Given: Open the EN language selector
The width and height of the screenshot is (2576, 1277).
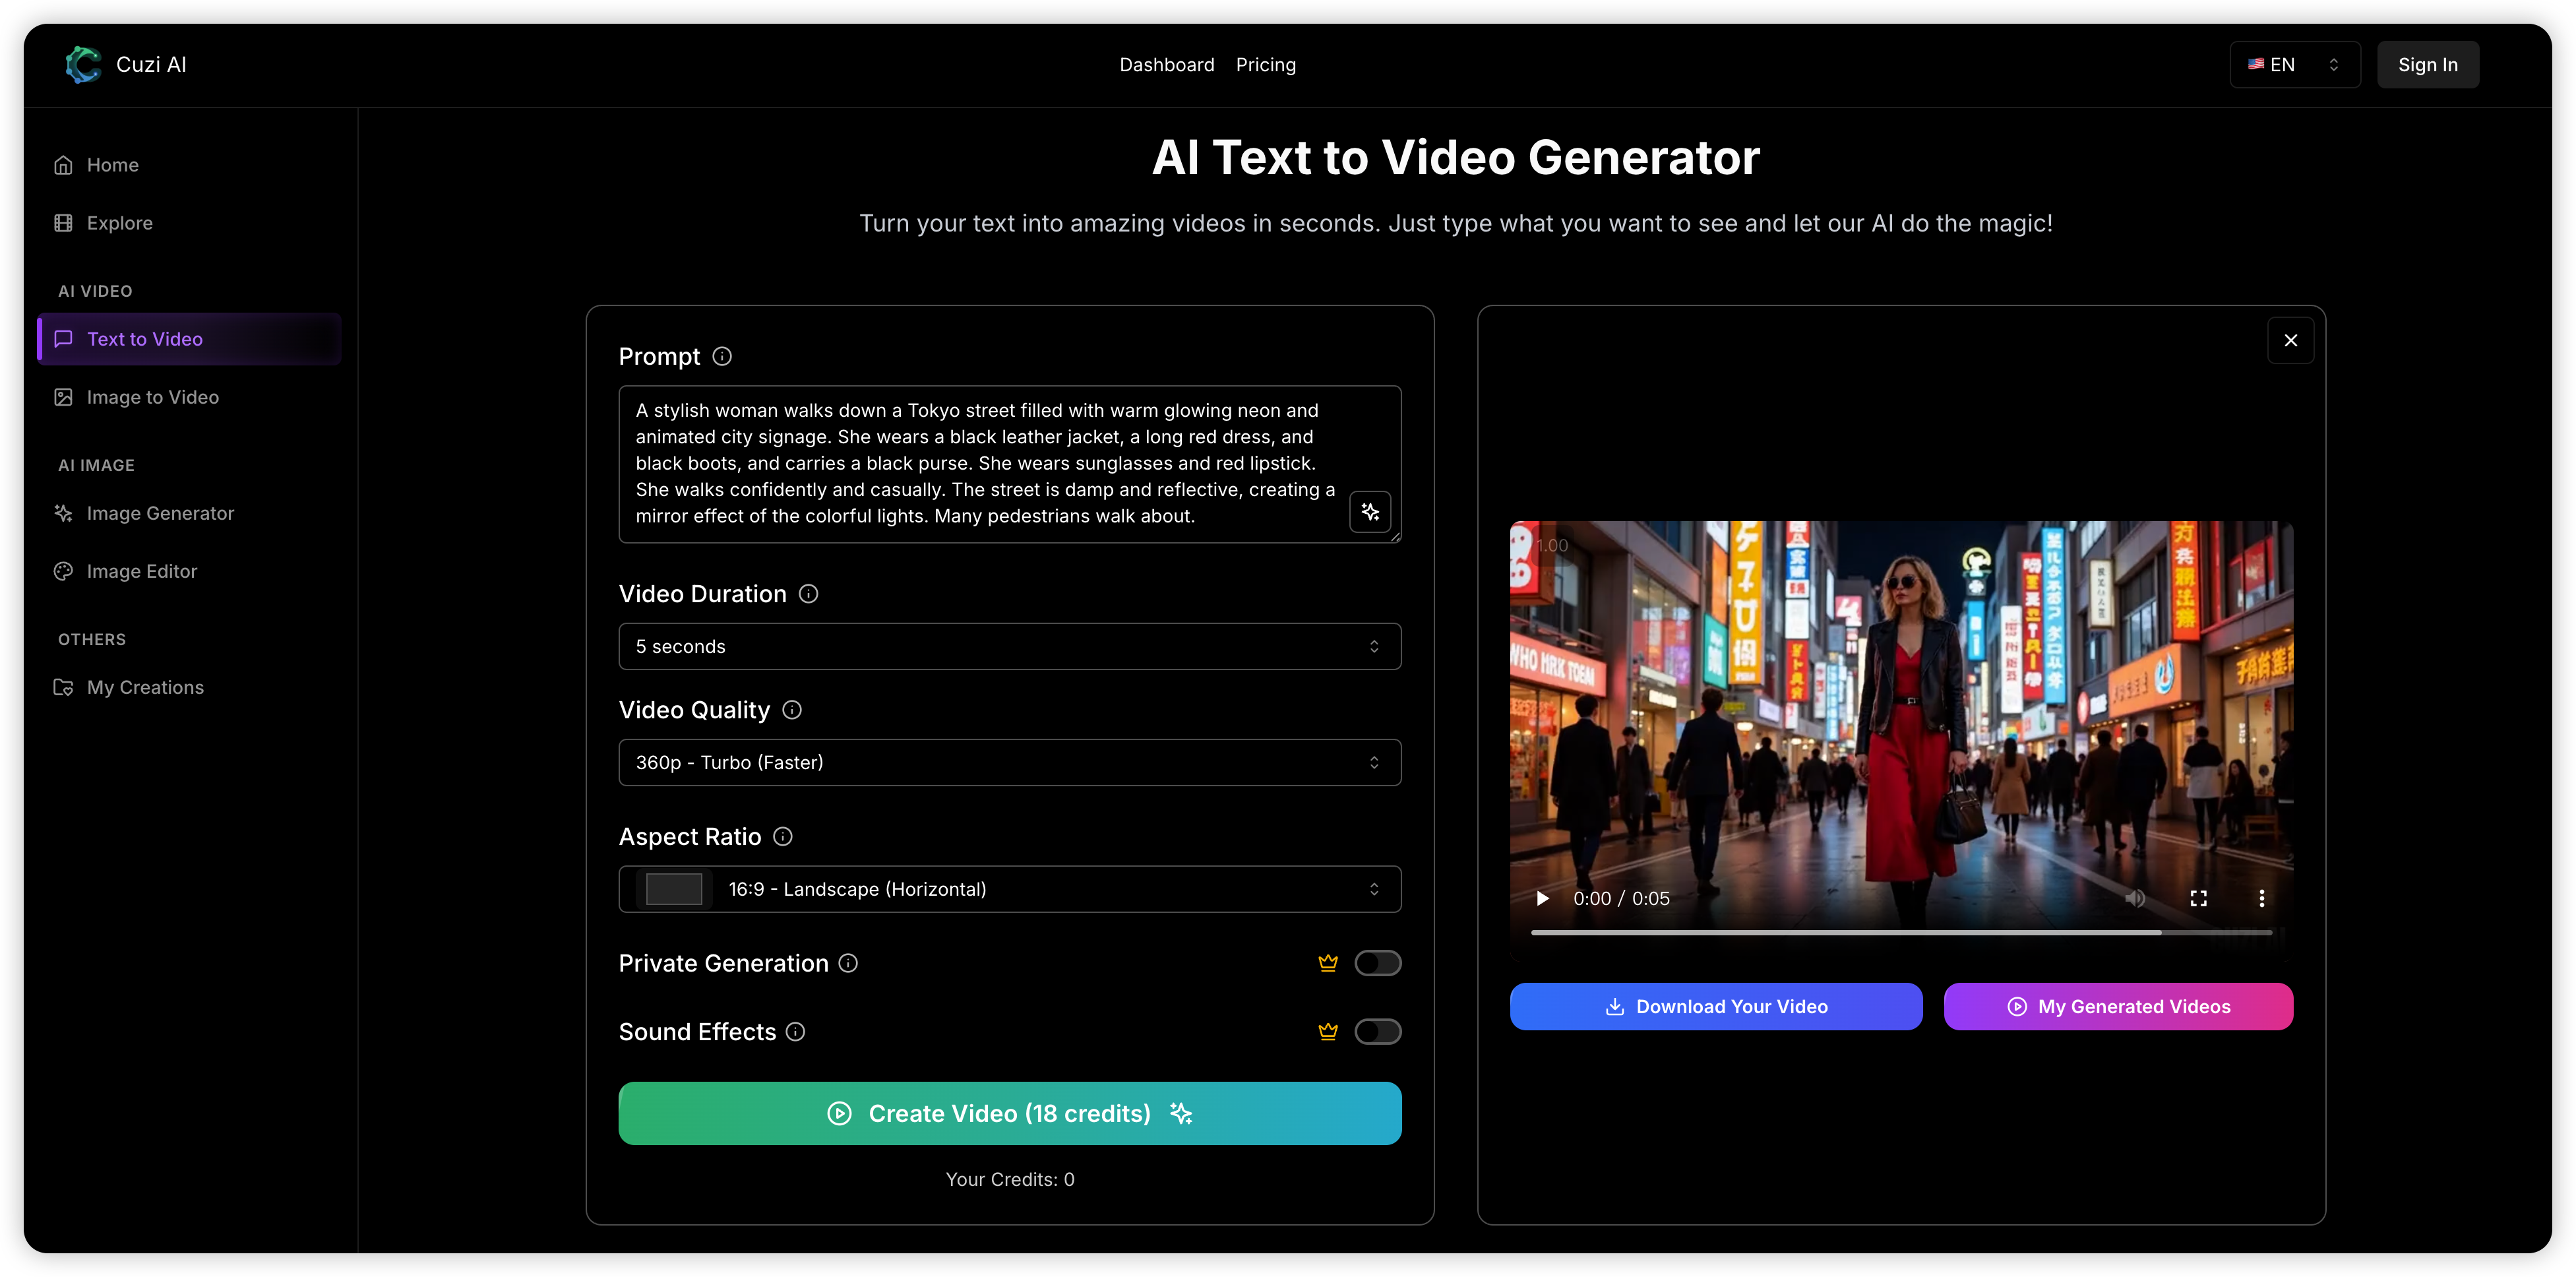Looking at the screenshot, I should click(2294, 65).
